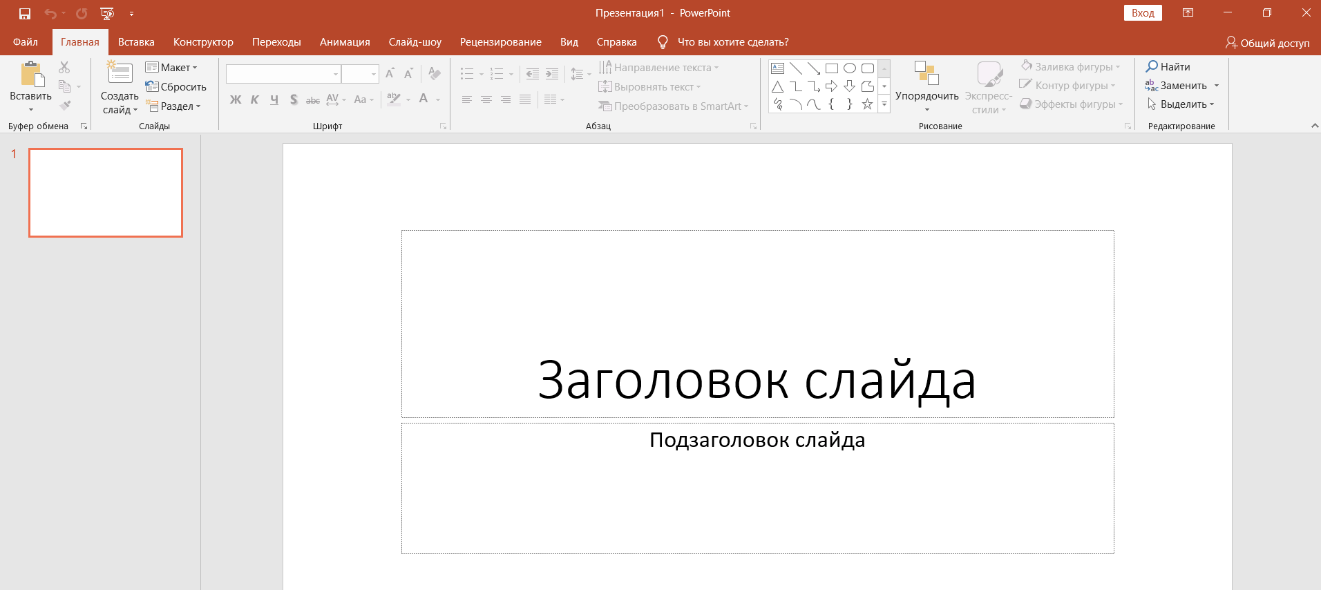Click the bulleted list icon
The height and width of the screenshot is (590, 1321).
pyautogui.click(x=467, y=73)
